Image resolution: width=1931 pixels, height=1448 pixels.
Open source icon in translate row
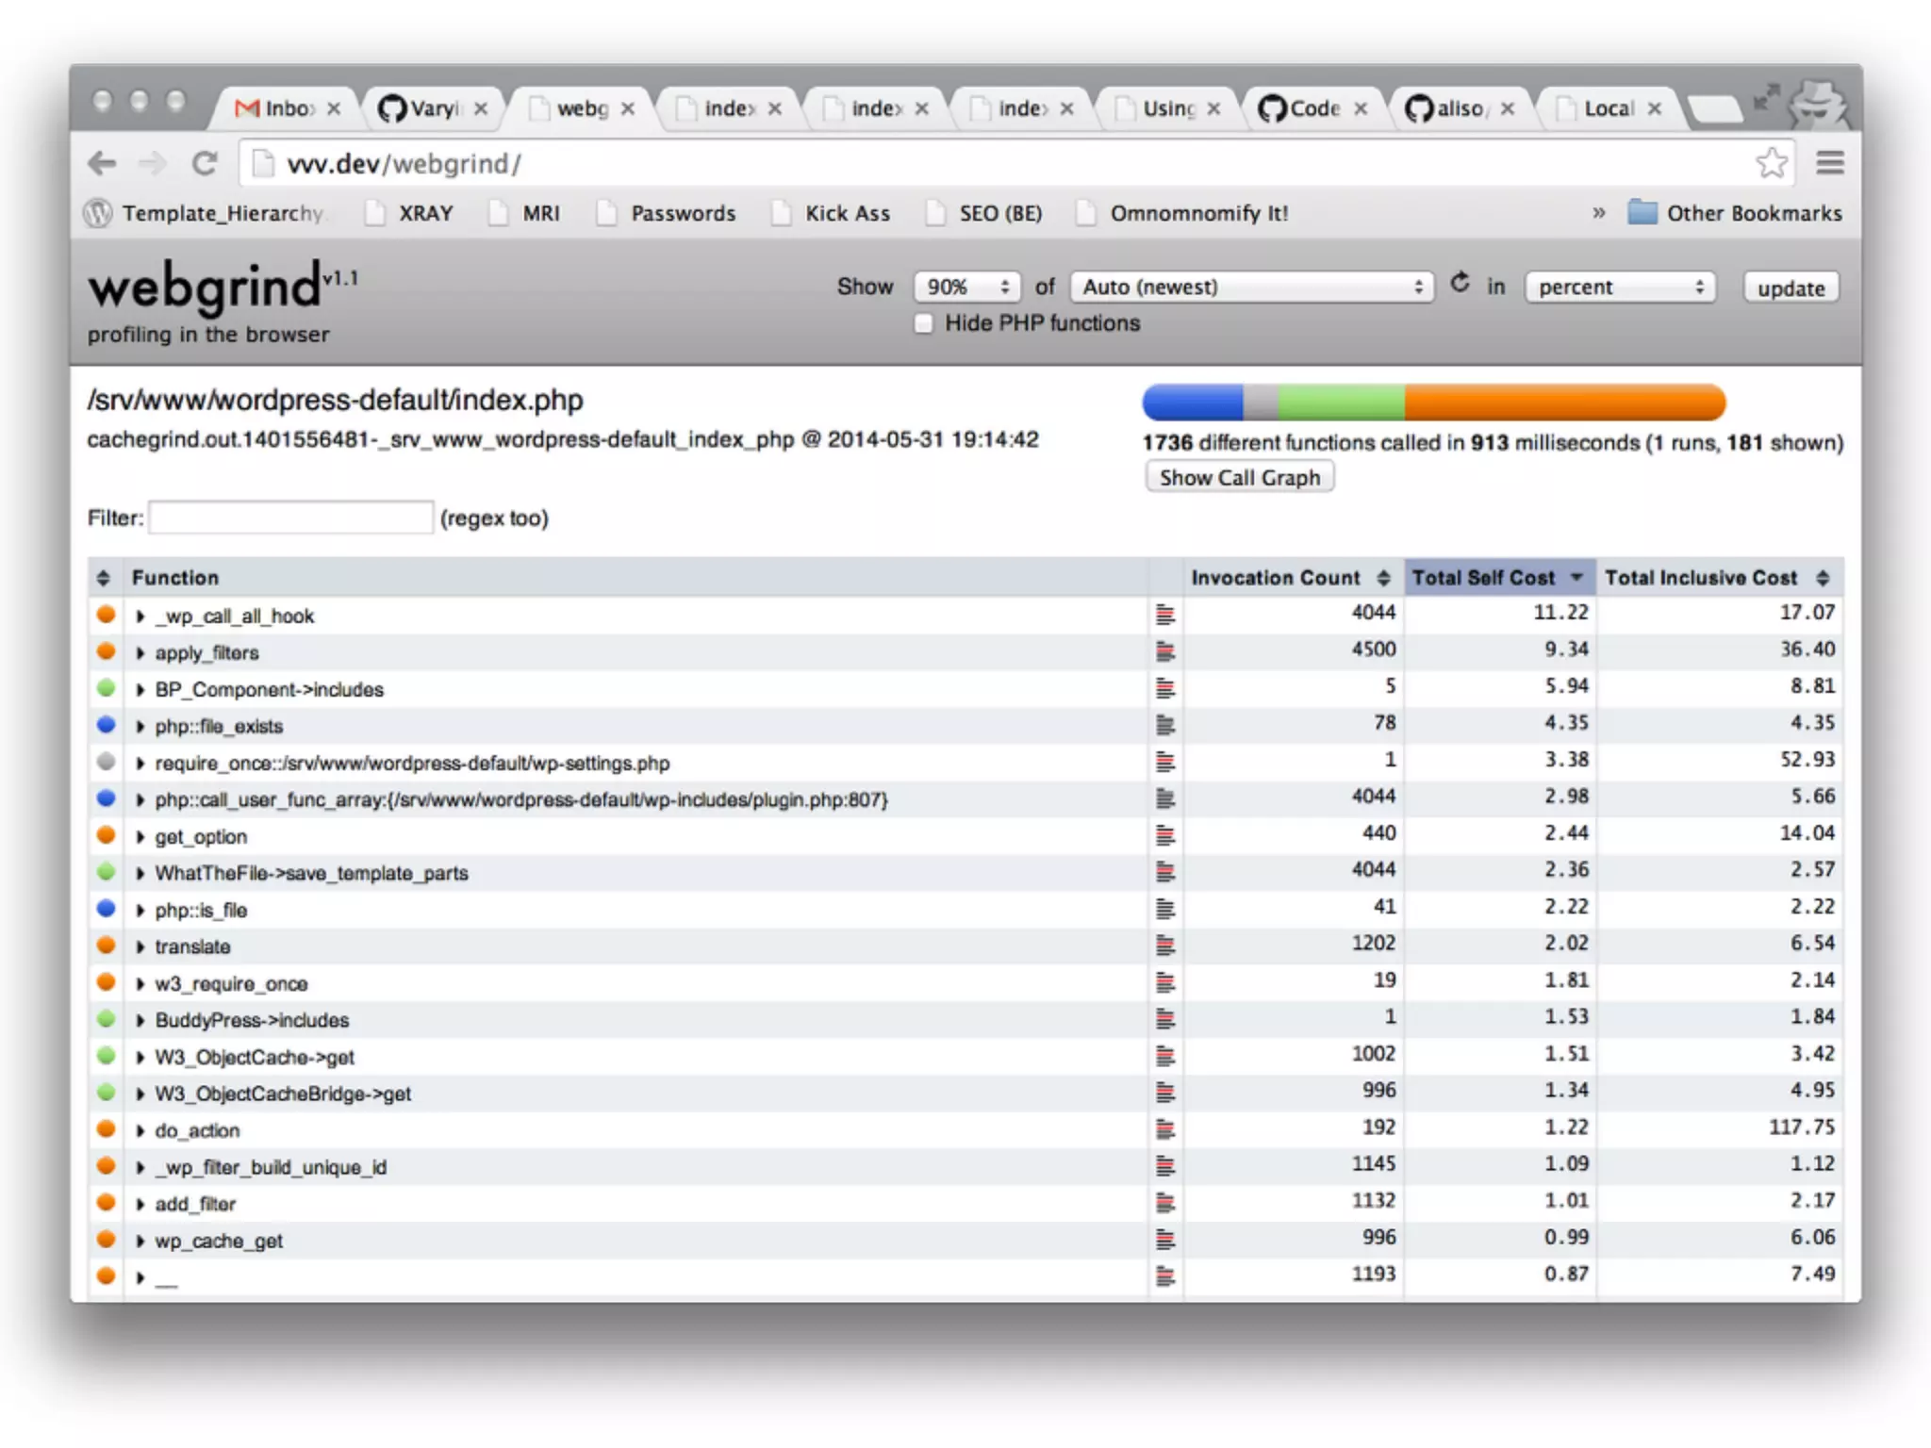pos(1165,946)
